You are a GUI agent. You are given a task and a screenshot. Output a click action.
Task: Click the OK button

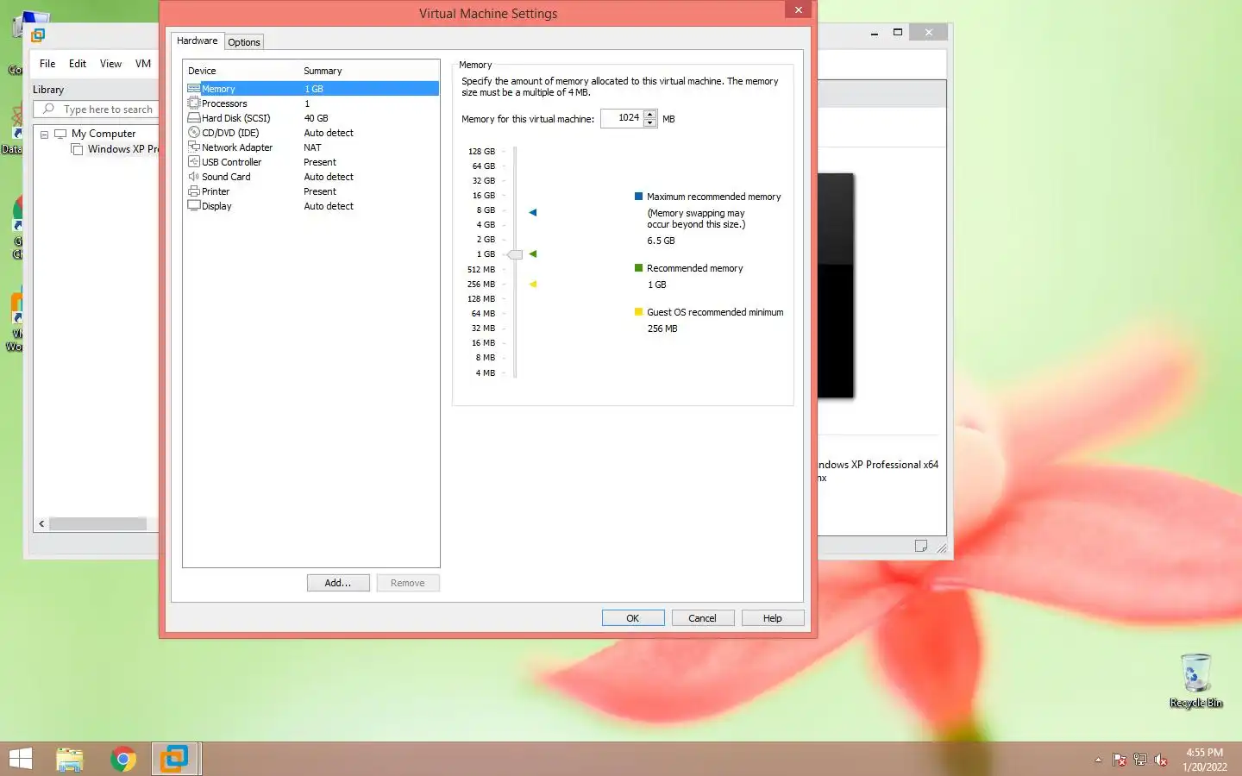(x=633, y=618)
